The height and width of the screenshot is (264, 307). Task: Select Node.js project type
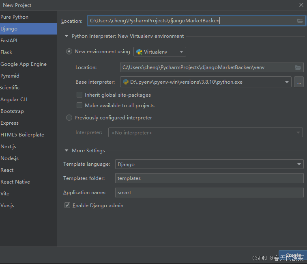pos(28,158)
